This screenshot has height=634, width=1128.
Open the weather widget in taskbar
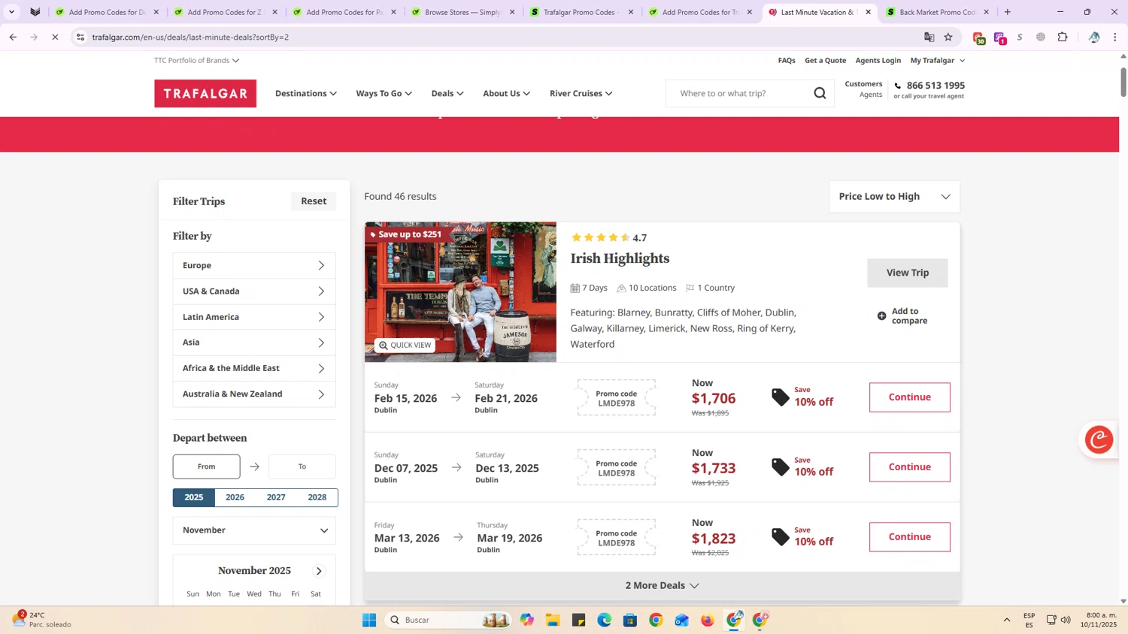(41, 620)
